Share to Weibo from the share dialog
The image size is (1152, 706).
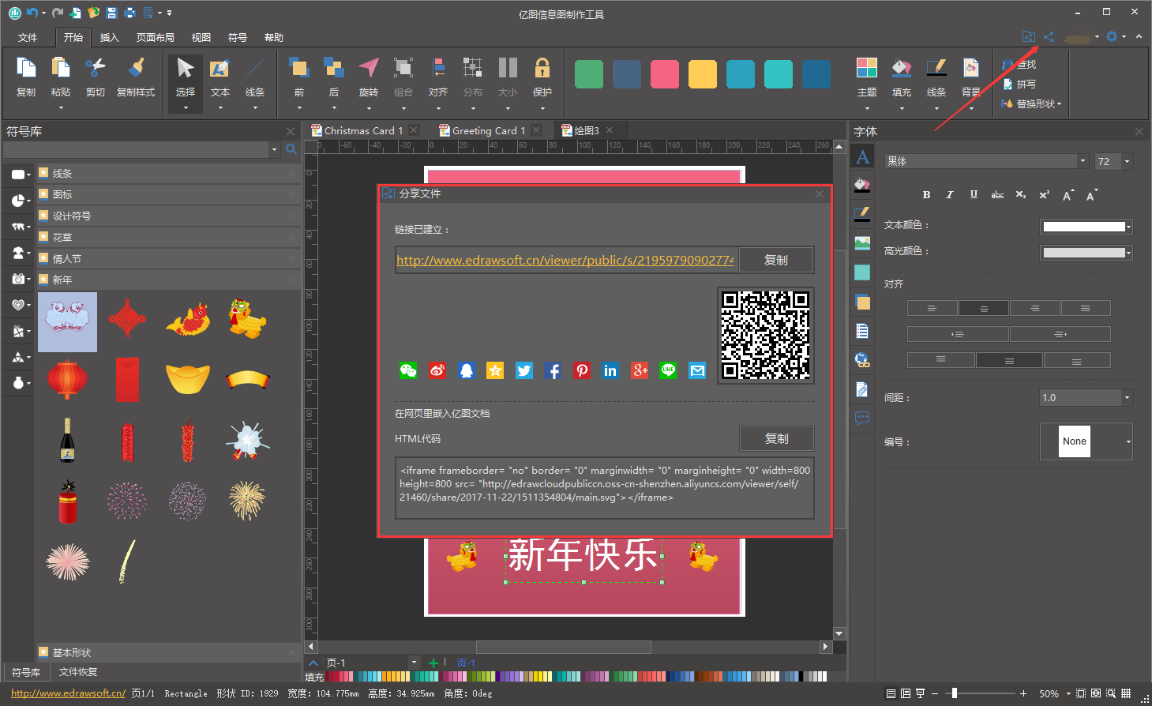coord(437,370)
